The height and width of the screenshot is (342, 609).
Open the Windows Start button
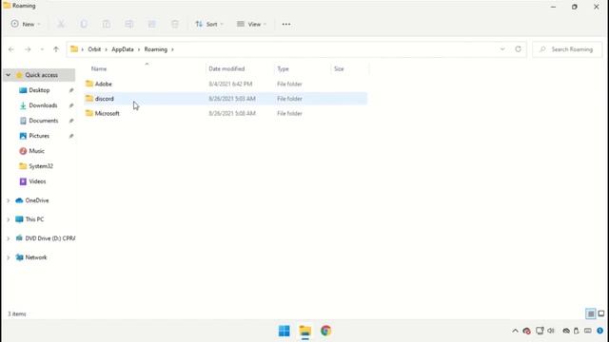pyautogui.click(x=284, y=331)
